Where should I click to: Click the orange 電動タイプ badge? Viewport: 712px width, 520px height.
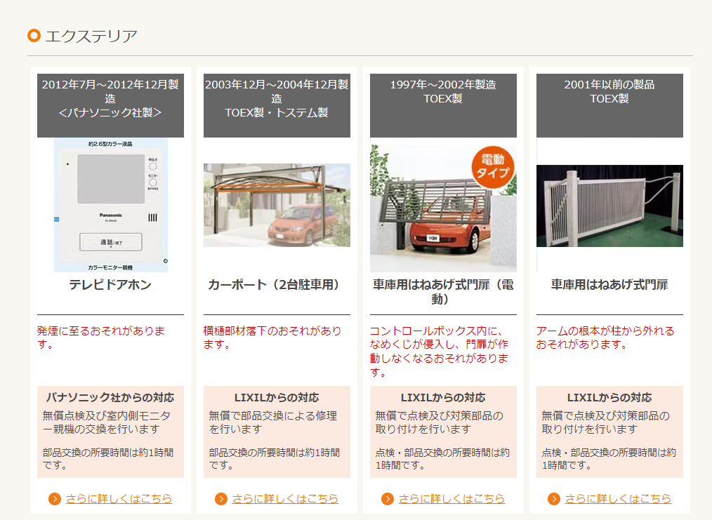(x=493, y=166)
